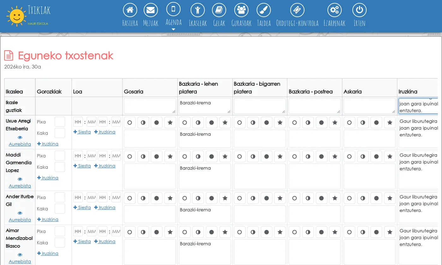Viewport: 442px width, 265px height.
Task: Click first HH sleep field for Ander
Action: [x=78, y=197]
